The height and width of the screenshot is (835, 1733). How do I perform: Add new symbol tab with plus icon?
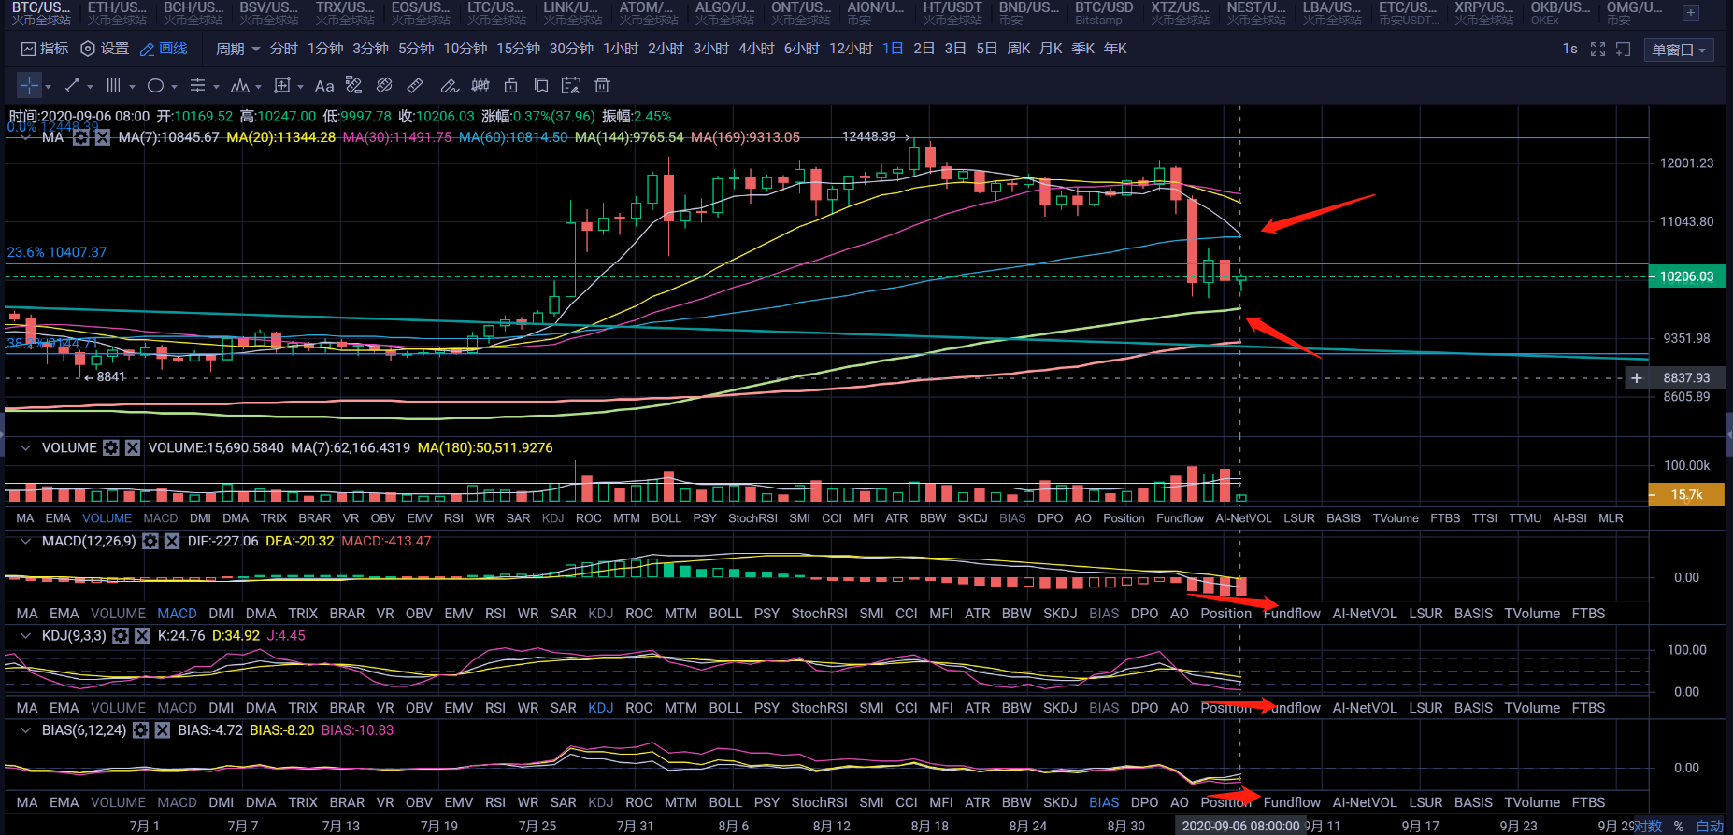point(1690,13)
